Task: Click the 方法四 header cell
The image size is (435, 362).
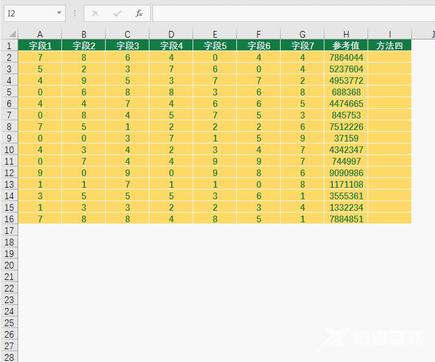Action: [x=389, y=46]
